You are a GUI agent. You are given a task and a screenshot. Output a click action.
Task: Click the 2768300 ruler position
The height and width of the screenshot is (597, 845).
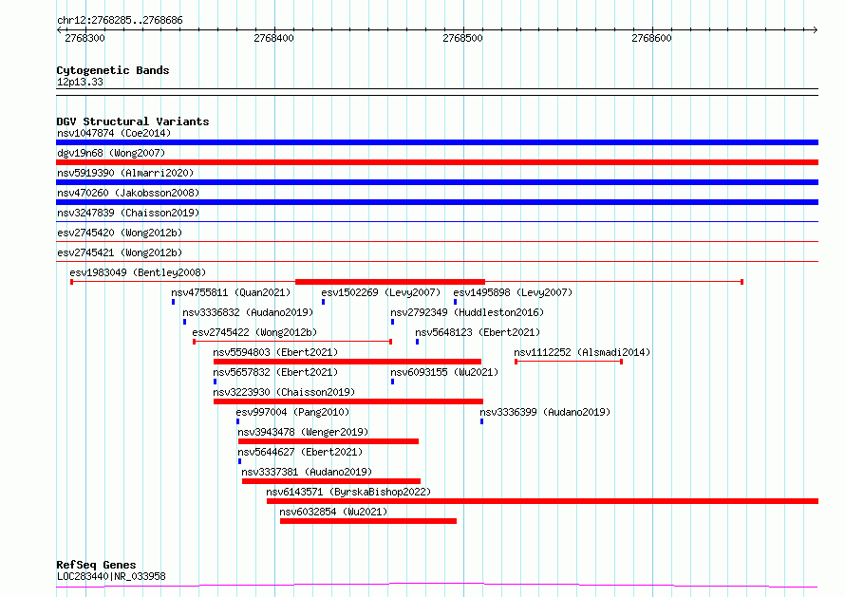pos(84,38)
